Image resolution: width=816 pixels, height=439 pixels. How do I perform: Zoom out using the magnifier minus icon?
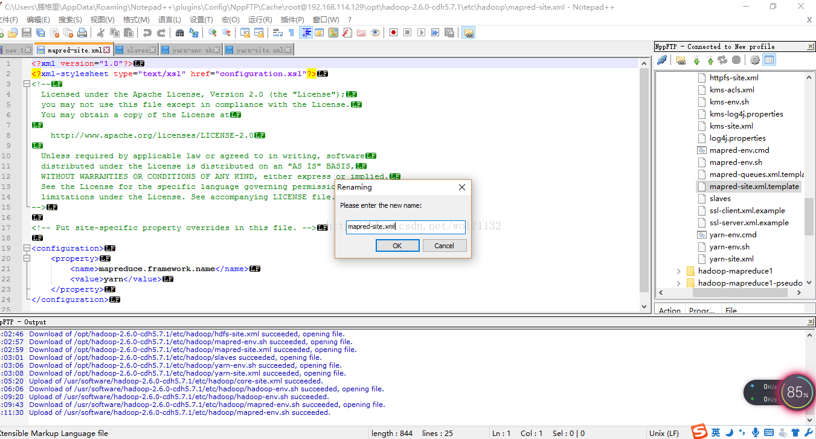tap(226, 33)
